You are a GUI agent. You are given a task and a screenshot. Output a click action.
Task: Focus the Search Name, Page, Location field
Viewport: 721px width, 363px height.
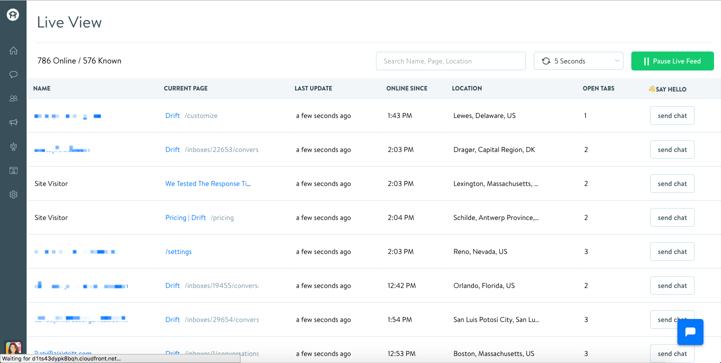click(451, 61)
